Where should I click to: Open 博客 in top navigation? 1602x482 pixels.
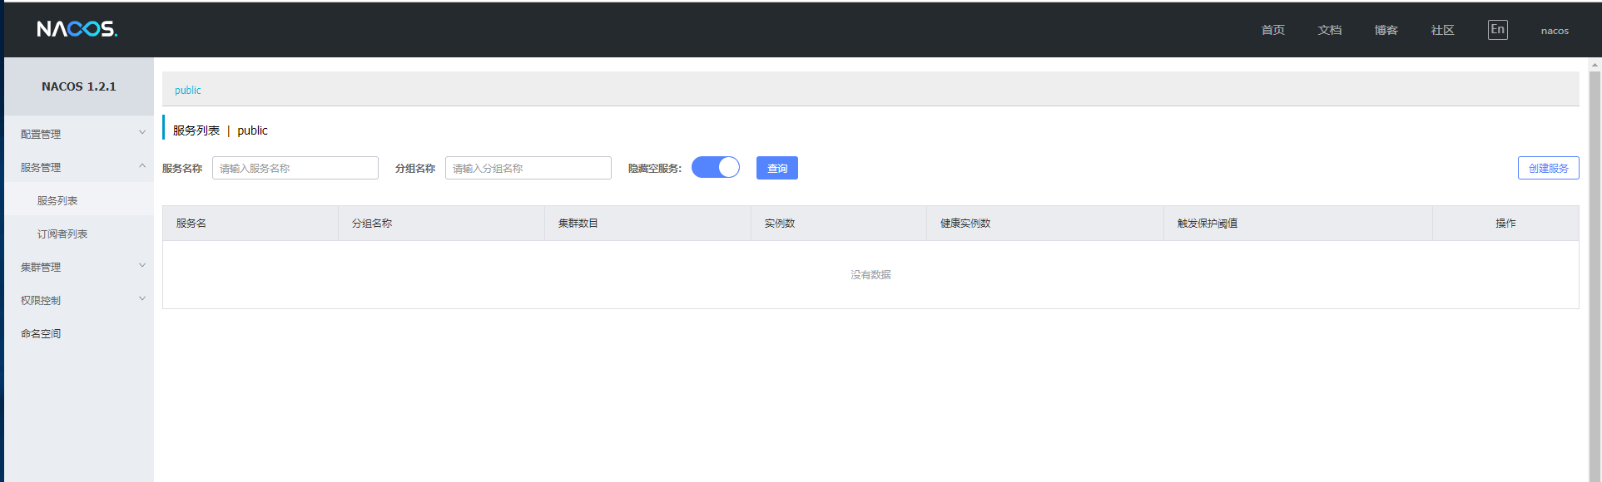click(x=1386, y=30)
